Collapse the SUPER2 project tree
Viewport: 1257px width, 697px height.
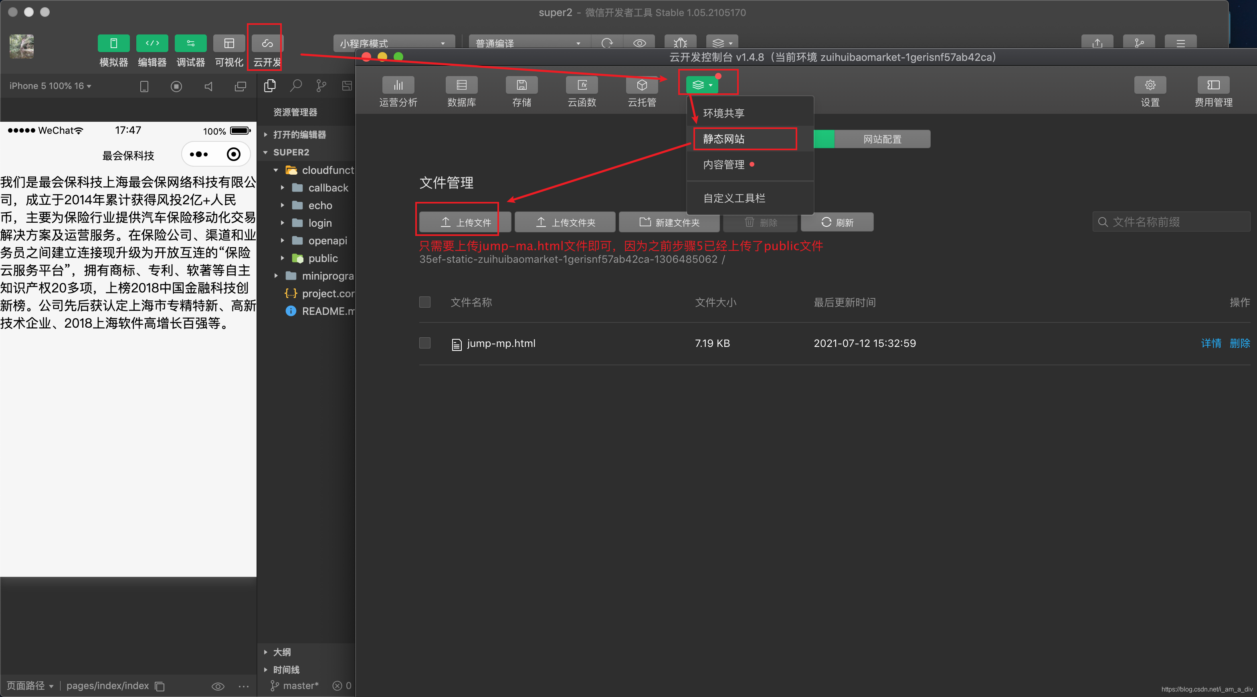click(307, 152)
